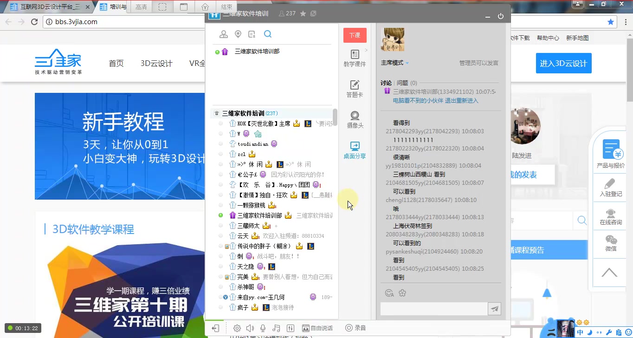Click the 高清 quality button on recorder bar

tap(141, 7)
